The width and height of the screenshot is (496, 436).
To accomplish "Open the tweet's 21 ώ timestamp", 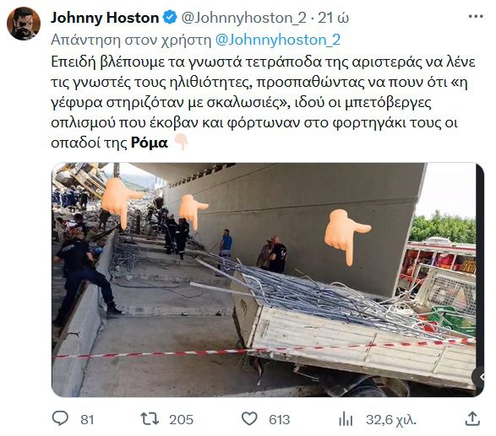I will pos(334,18).
